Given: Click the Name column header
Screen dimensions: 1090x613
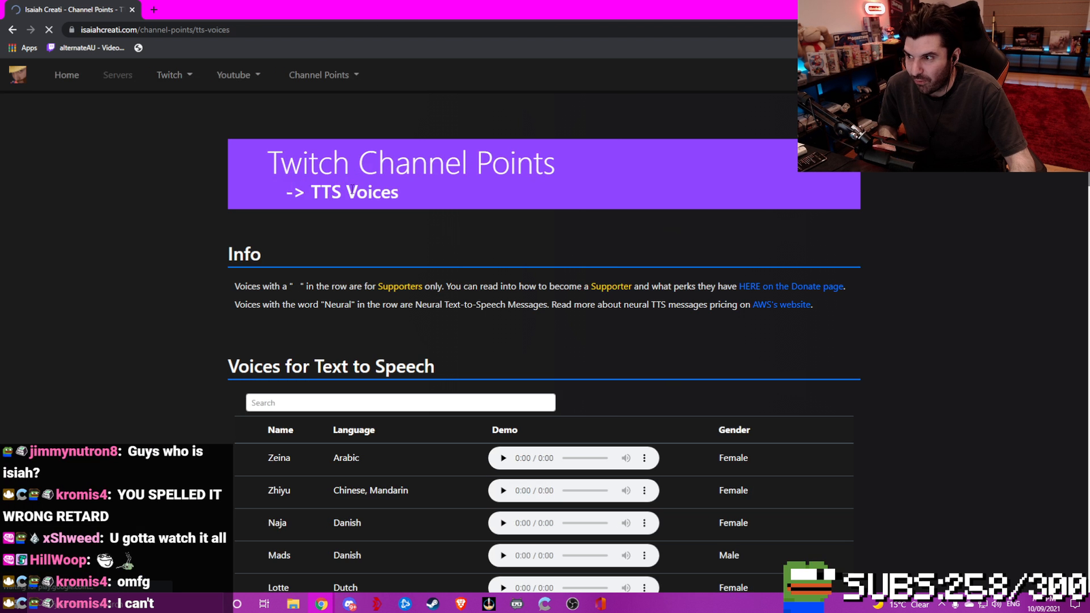Looking at the screenshot, I should (281, 430).
